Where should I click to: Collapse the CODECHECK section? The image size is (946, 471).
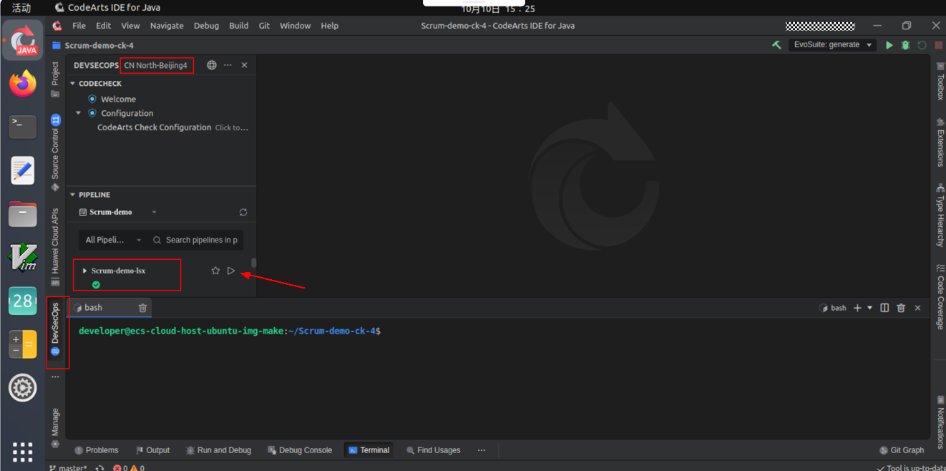point(72,84)
